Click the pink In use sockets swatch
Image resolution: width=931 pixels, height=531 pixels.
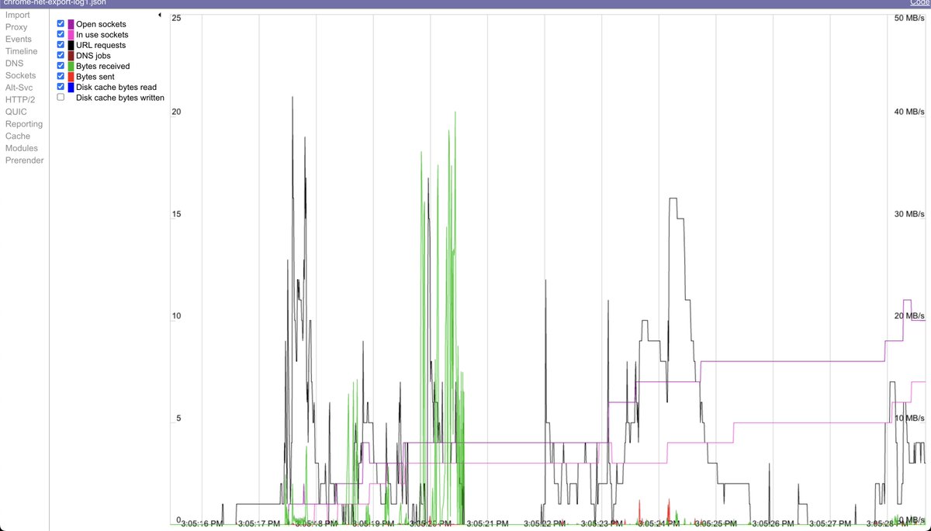[71, 35]
